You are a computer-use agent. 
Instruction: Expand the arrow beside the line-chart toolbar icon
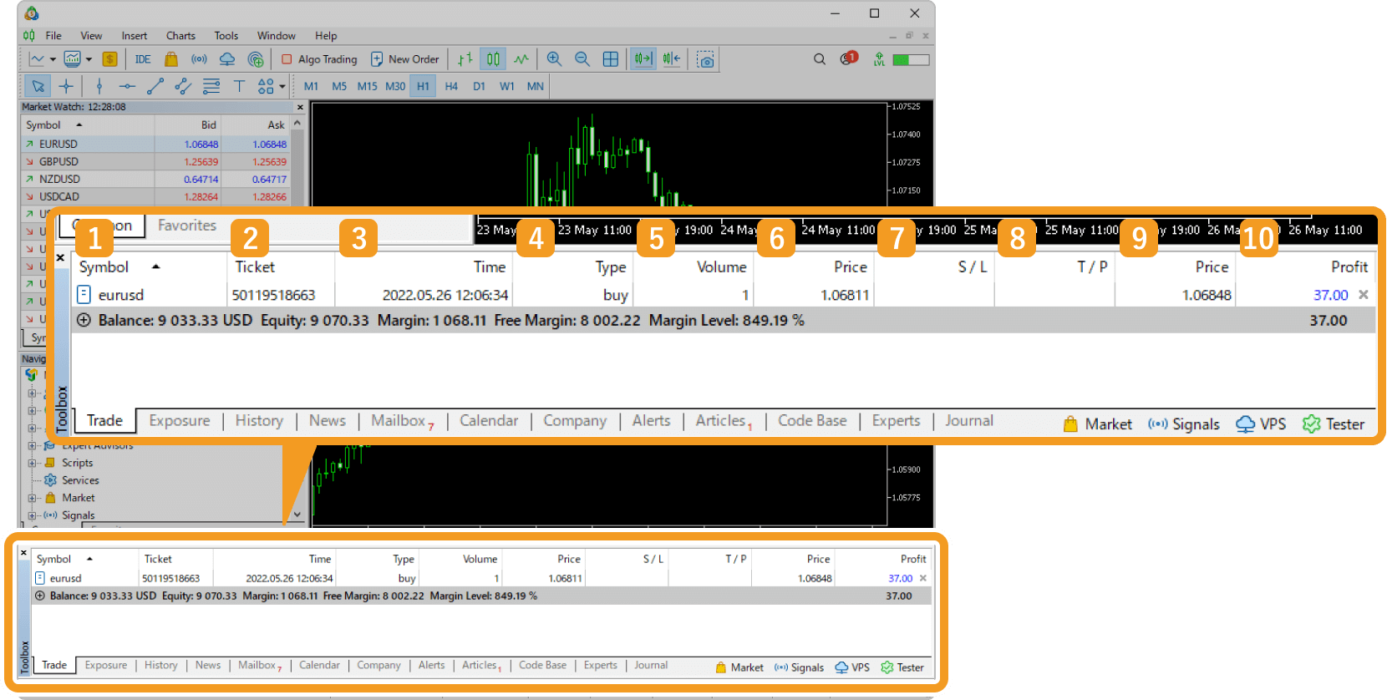pos(53,59)
